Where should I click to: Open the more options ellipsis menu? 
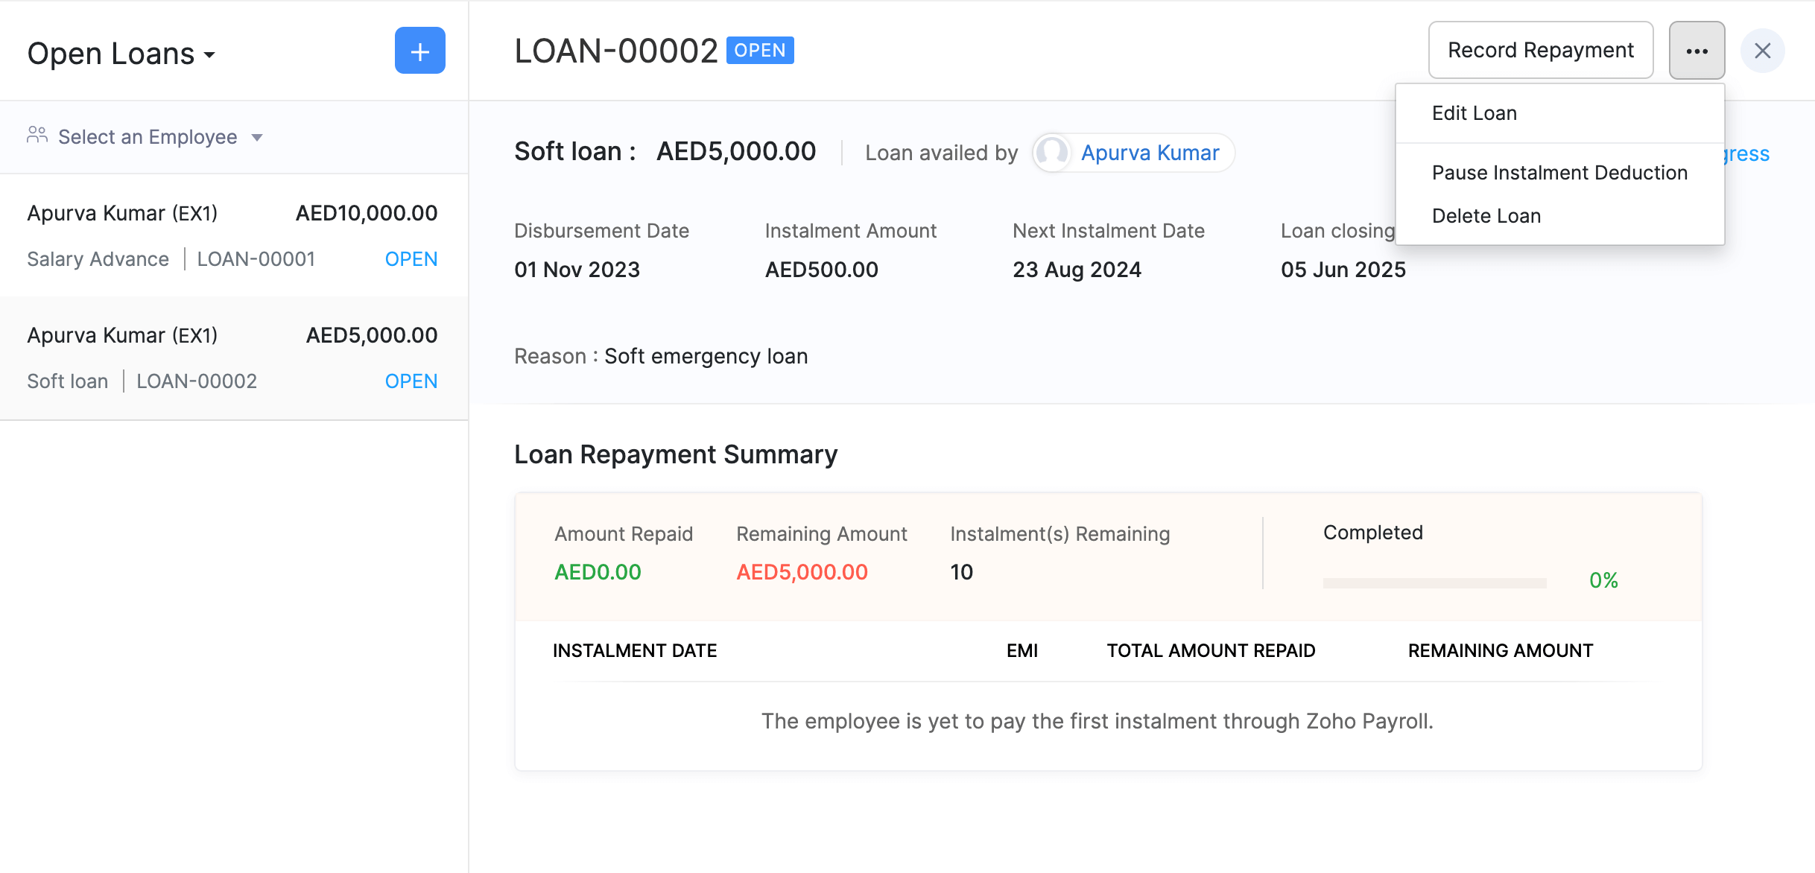coord(1697,51)
